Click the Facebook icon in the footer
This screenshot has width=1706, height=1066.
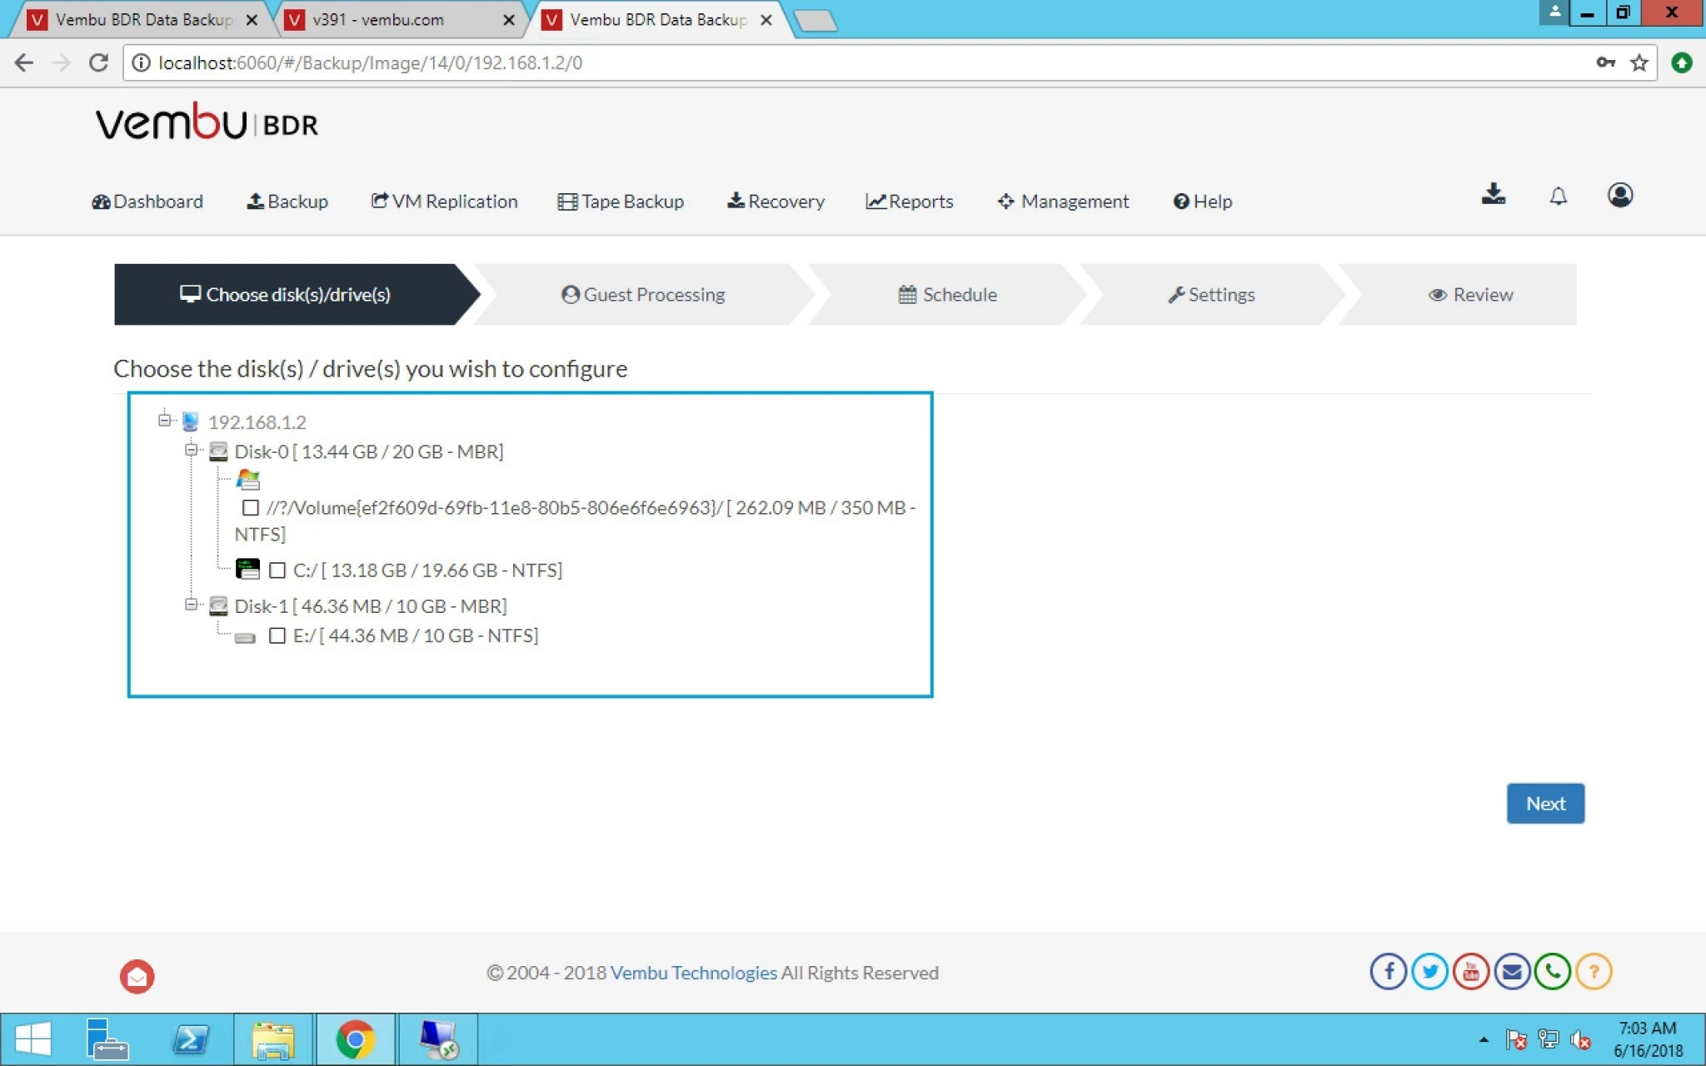[1389, 971]
